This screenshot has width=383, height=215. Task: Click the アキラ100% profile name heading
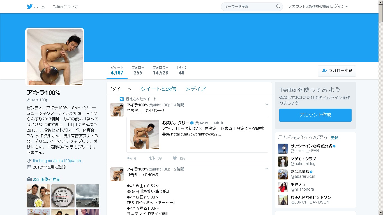(x=43, y=93)
